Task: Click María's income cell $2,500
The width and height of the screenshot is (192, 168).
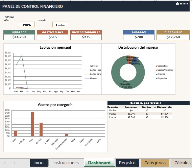Action: (x=131, y=117)
